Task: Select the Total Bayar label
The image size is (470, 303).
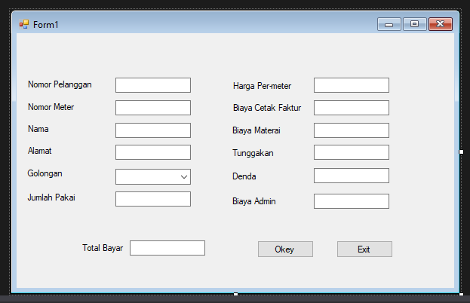Action: click(x=103, y=248)
